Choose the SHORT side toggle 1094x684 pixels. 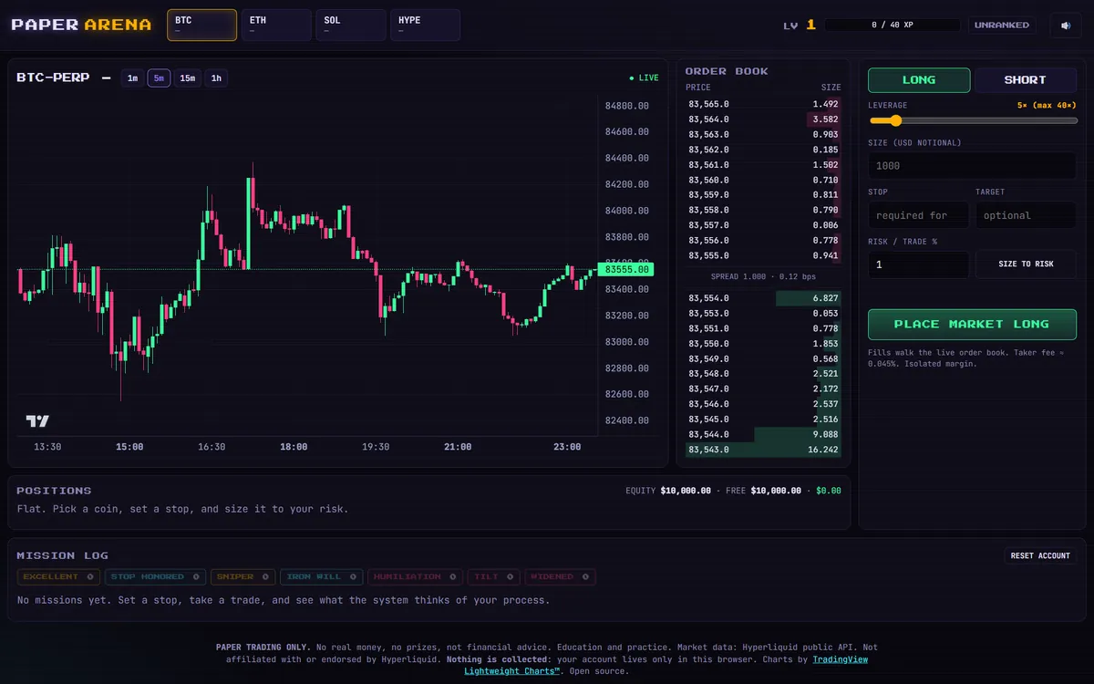click(x=1026, y=80)
